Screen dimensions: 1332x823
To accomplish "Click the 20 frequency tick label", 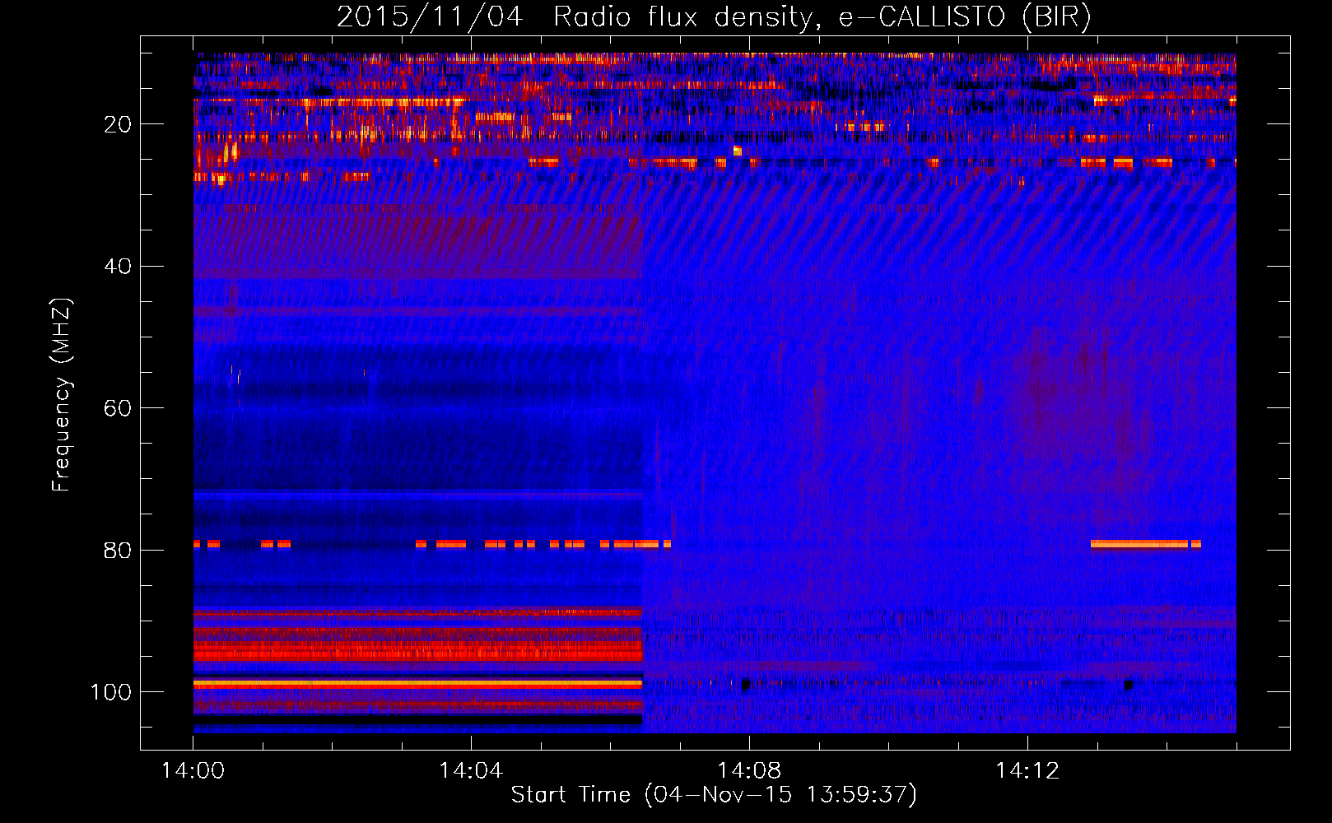I will coord(118,124).
